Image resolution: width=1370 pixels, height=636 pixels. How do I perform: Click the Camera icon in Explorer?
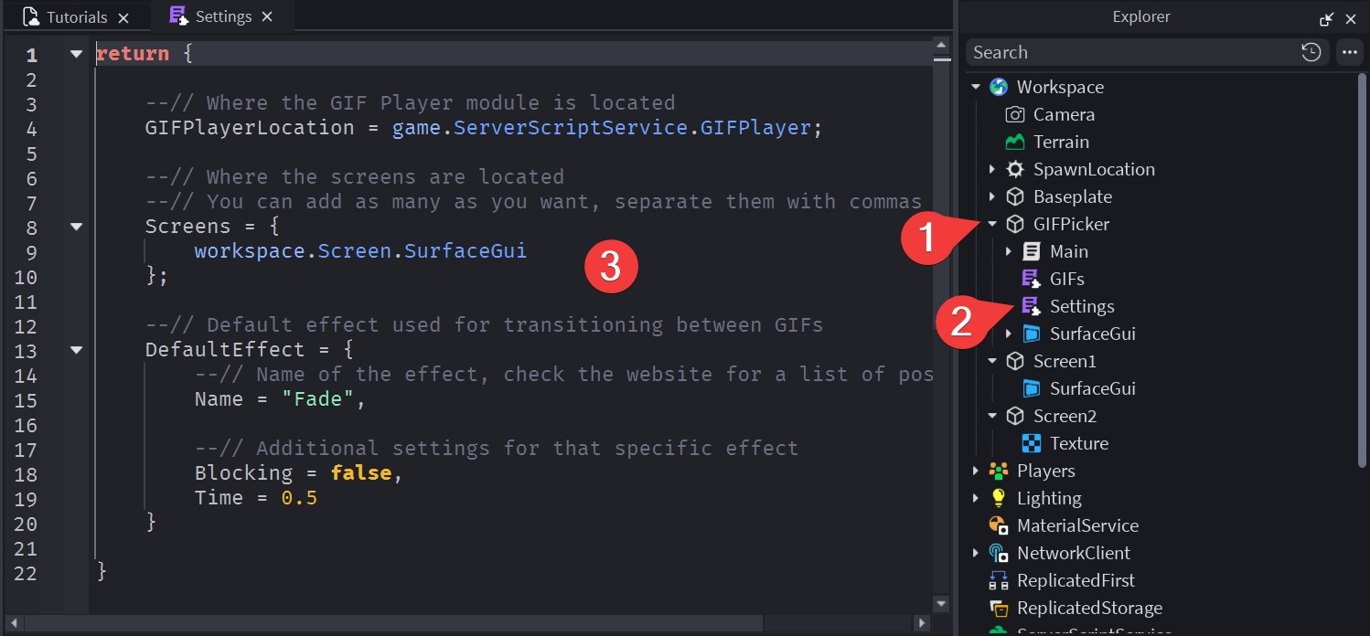click(1014, 114)
